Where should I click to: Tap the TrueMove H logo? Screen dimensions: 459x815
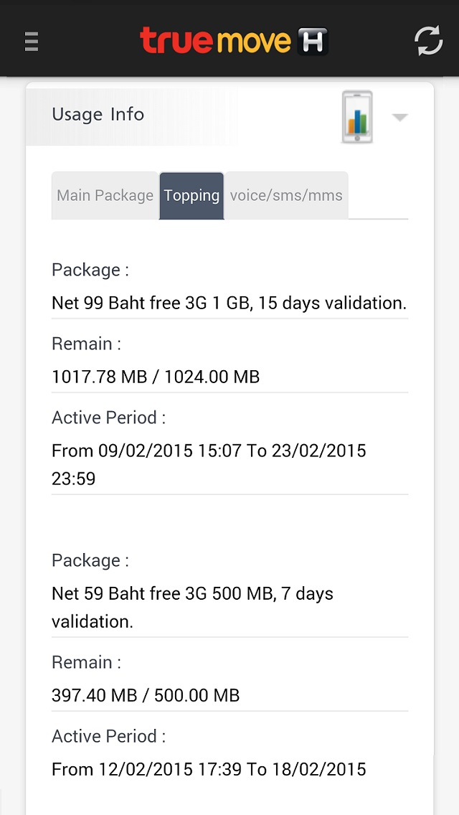(234, 41)
